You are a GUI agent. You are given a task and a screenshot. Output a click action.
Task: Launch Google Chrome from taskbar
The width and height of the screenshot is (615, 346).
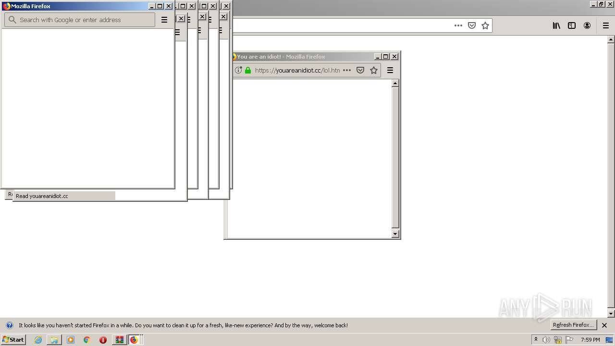point(87,340)
